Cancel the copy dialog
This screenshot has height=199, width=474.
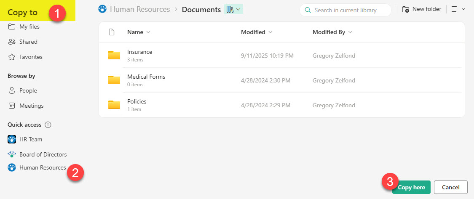(451, 187)
